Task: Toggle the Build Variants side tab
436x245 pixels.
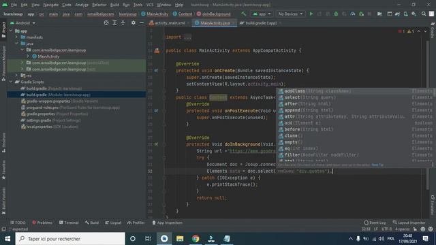Action: tap(3, 201)
